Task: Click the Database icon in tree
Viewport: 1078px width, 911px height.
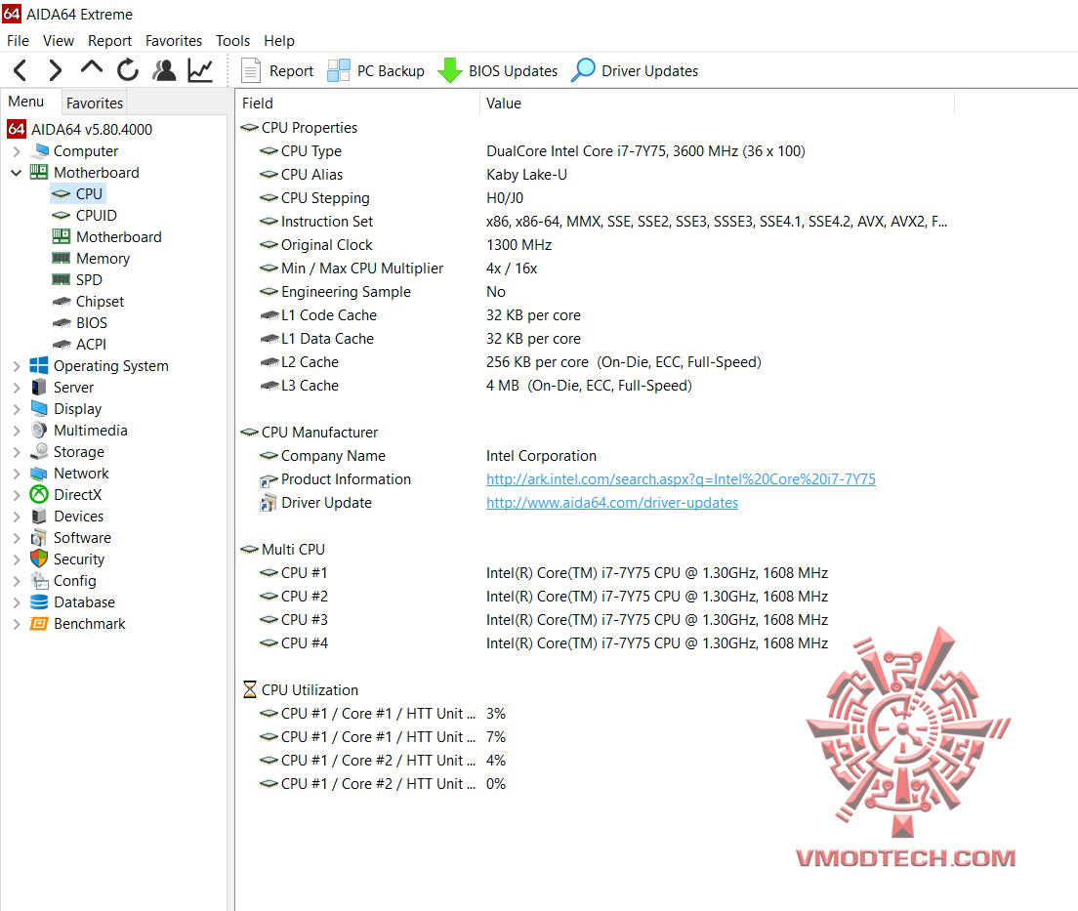Action: (x=39, y=601)
